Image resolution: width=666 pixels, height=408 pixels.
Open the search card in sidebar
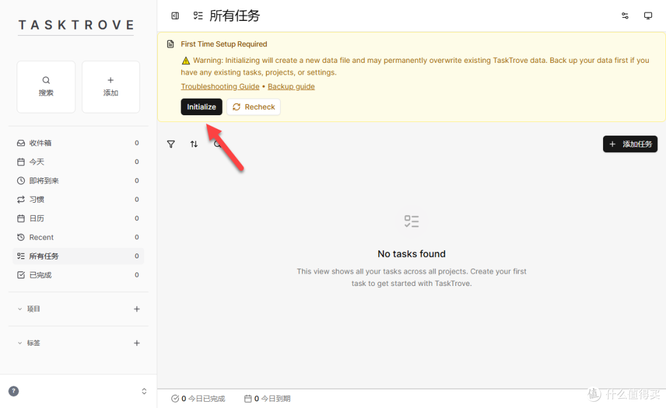46,87
